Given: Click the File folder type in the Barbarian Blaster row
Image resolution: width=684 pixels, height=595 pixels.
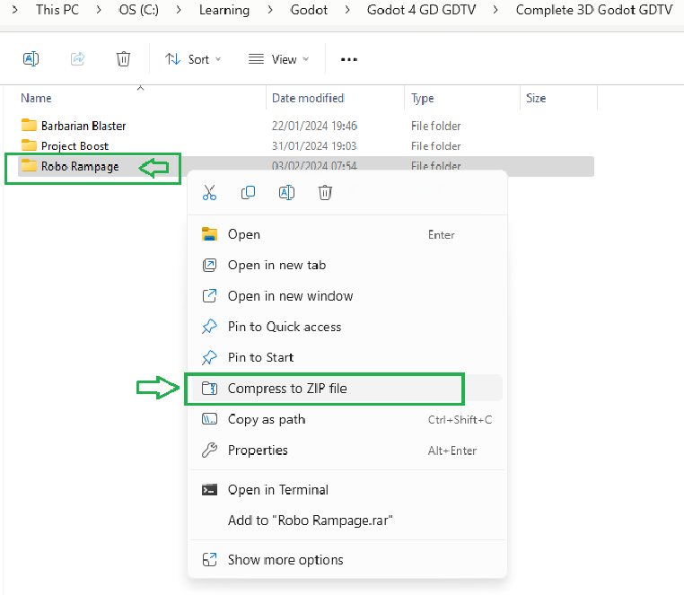Looking at the screenshot, I should [435, 126].
